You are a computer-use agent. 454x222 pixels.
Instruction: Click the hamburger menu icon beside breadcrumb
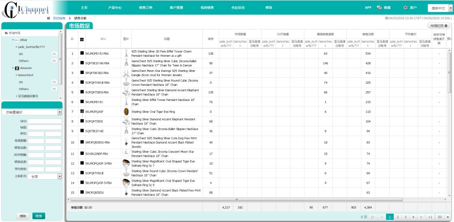click(x=49, y=18)
